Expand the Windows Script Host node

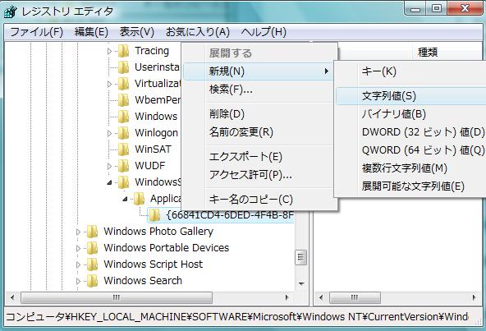(x=79, y=264)
